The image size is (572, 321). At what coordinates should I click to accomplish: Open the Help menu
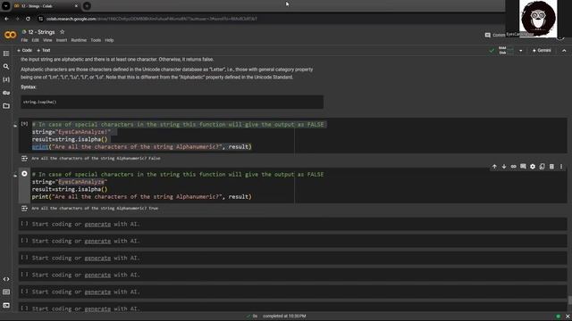109,40
